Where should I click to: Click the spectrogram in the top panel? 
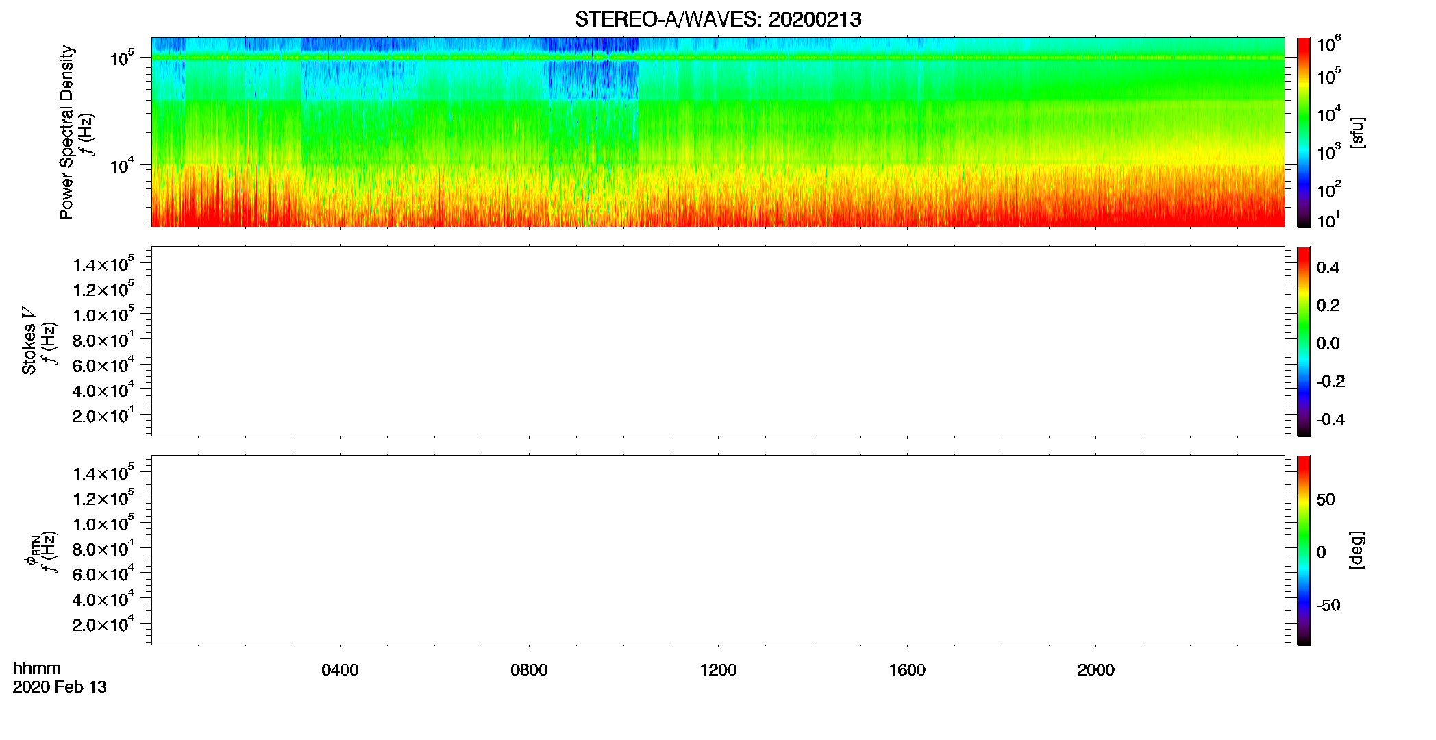coord(718,132)
